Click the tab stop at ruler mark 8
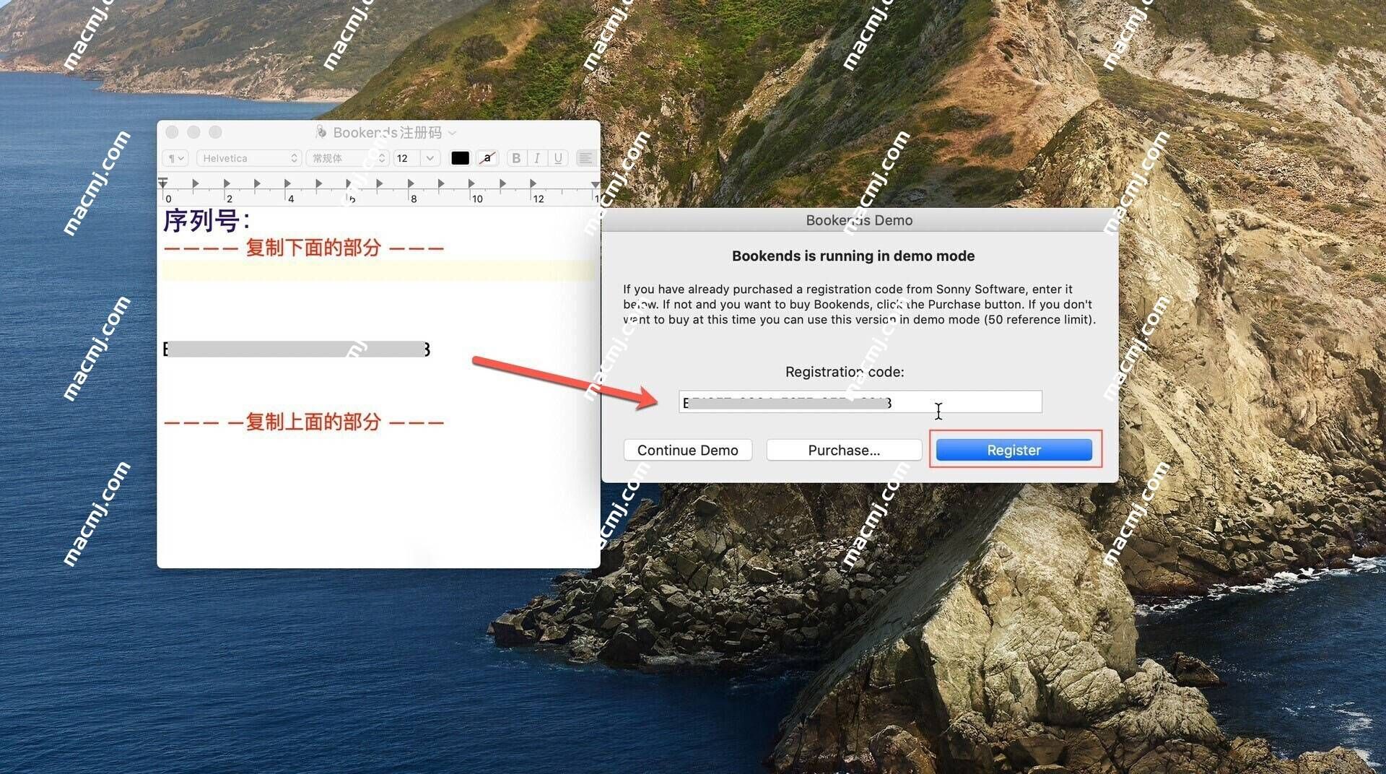This screenshot has width=1386, height=774. 411,183
